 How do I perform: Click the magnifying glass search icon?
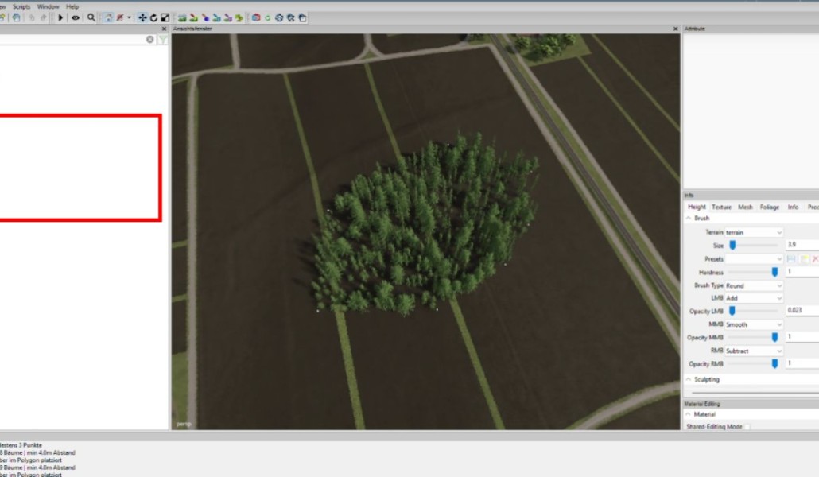[91, 17]
